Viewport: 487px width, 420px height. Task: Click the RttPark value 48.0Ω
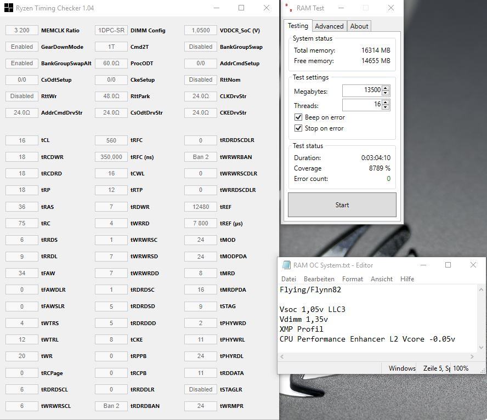[111, 96]
